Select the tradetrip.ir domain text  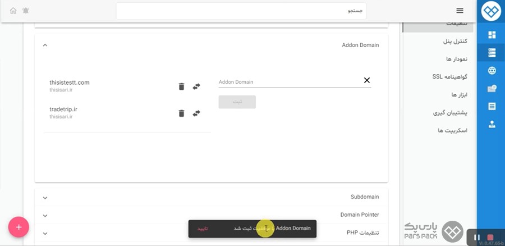click(63, 110)
